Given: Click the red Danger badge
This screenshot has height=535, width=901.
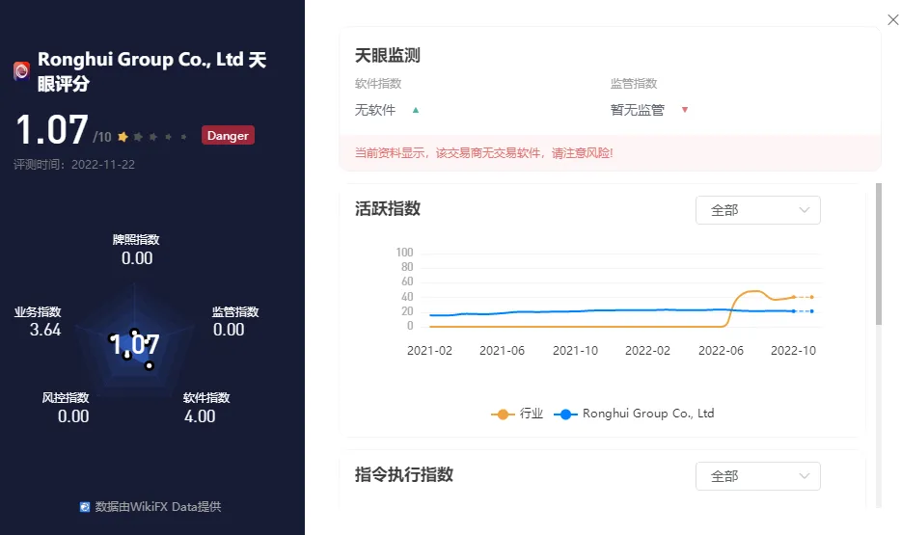Looking at the screenshot, I should 228,136.
